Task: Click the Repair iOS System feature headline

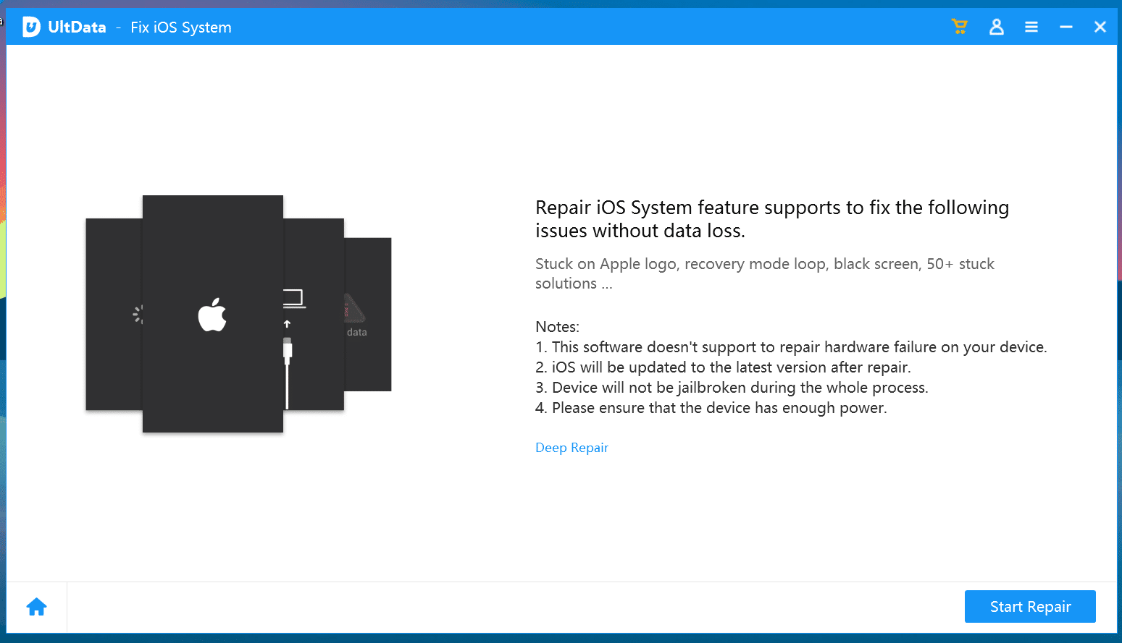Action: [772, 219]
